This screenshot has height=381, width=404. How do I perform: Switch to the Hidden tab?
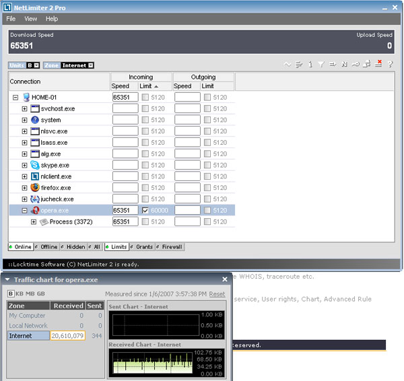pyautogui.click(x=73, y=247)
